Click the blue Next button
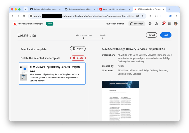189x133 pixels. click(x=166, y=35)
